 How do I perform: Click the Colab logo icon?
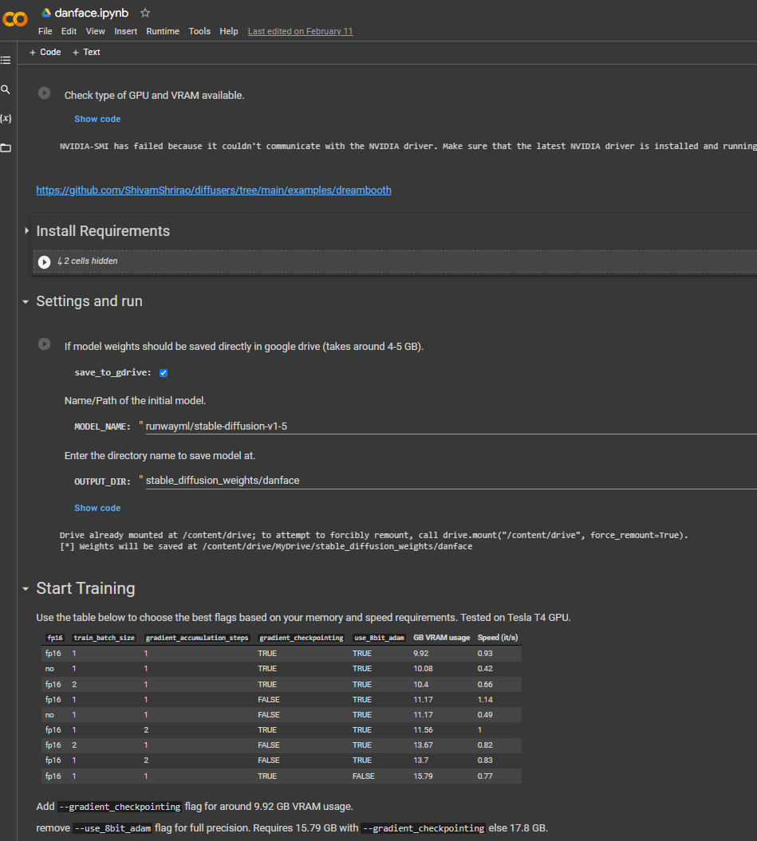pos(15,18)
